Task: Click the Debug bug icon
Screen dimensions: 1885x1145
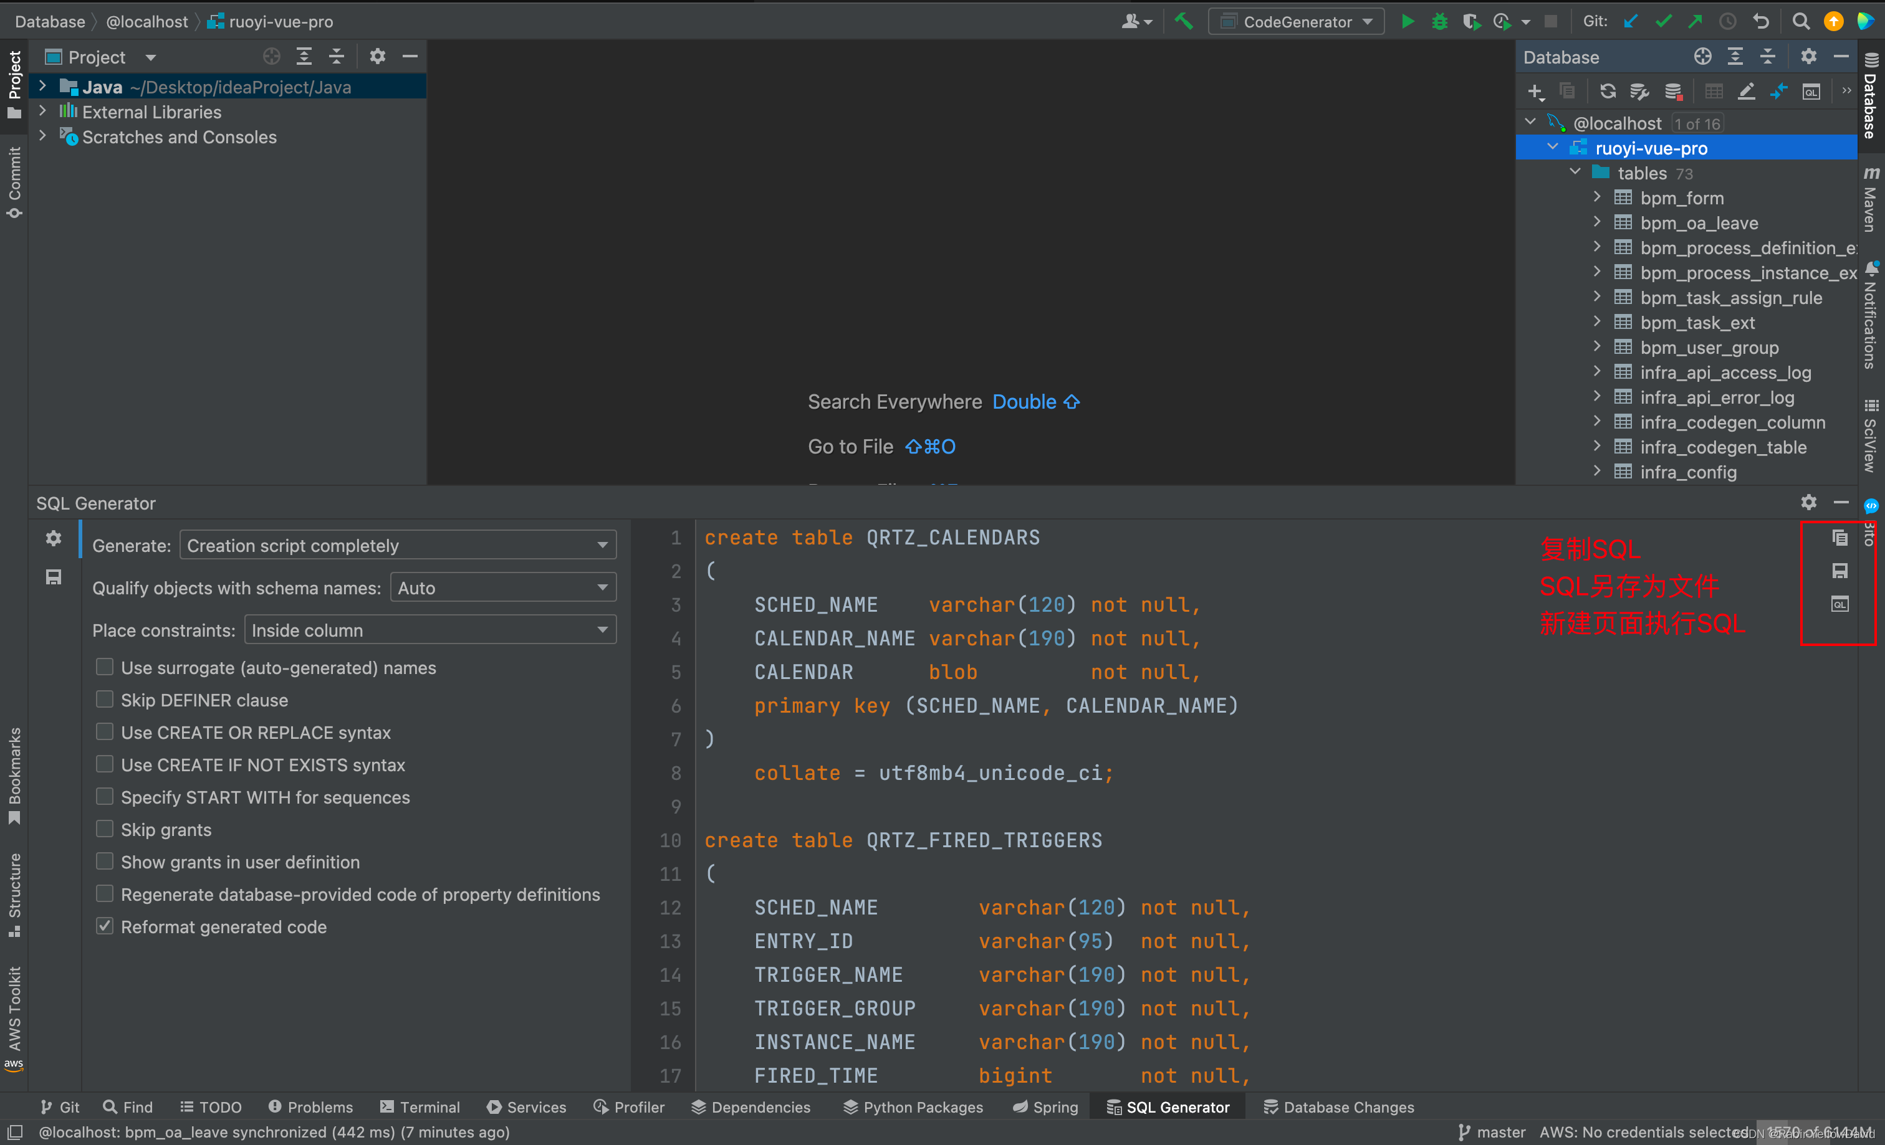Action: tap(1439, 21)
